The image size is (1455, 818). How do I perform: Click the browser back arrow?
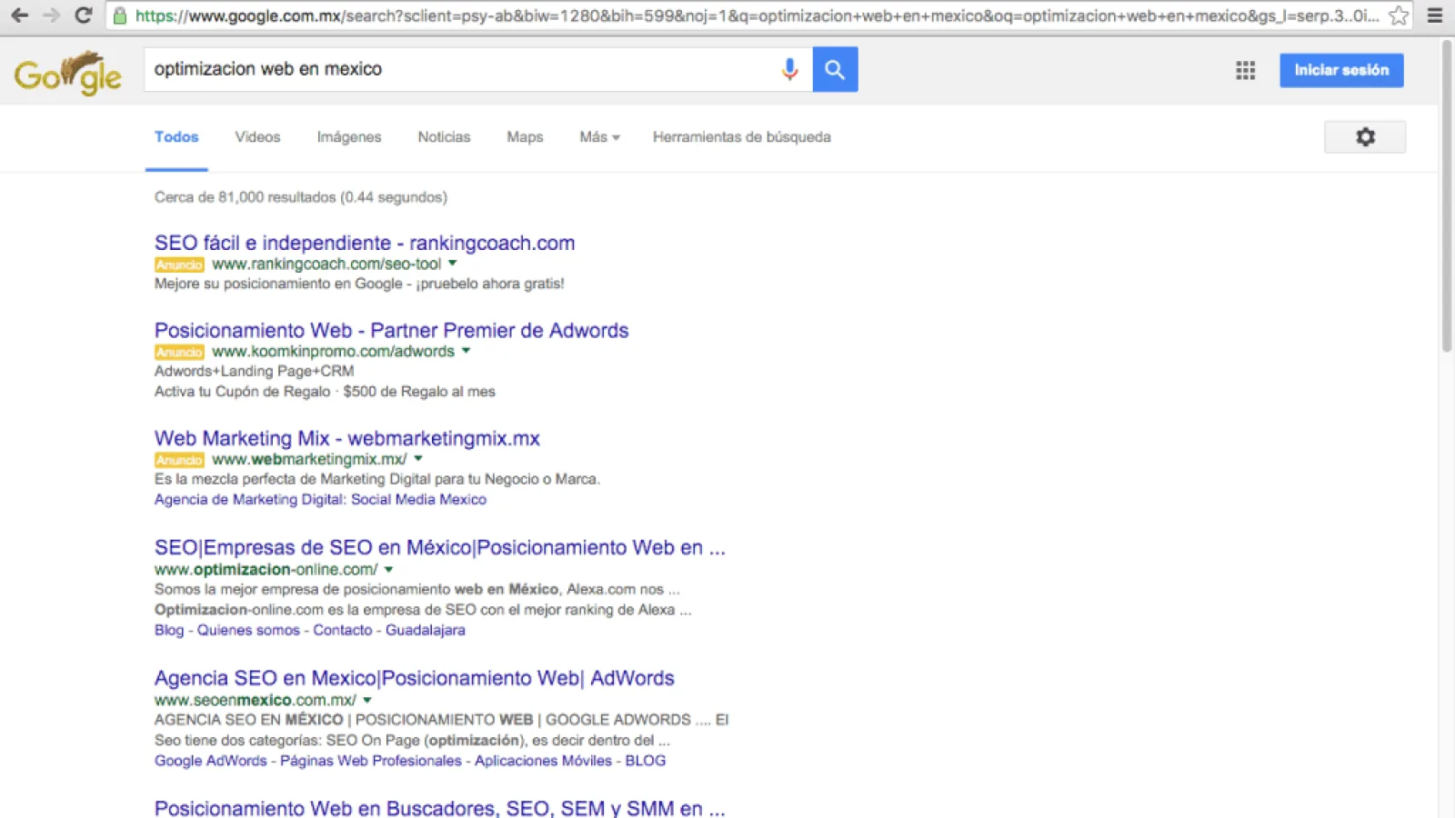tap(19, 15)
